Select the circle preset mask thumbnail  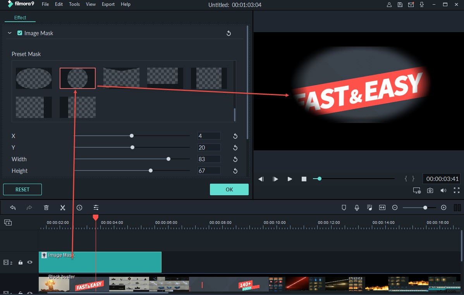[77, 78]
